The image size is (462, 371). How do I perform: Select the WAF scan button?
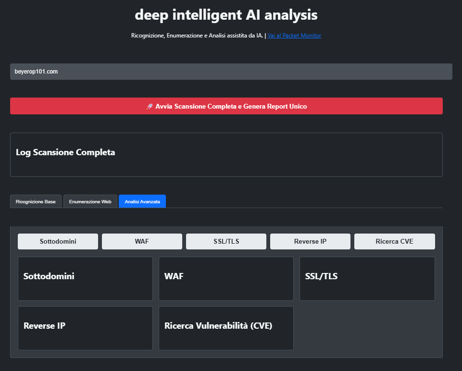pos(142,241)
